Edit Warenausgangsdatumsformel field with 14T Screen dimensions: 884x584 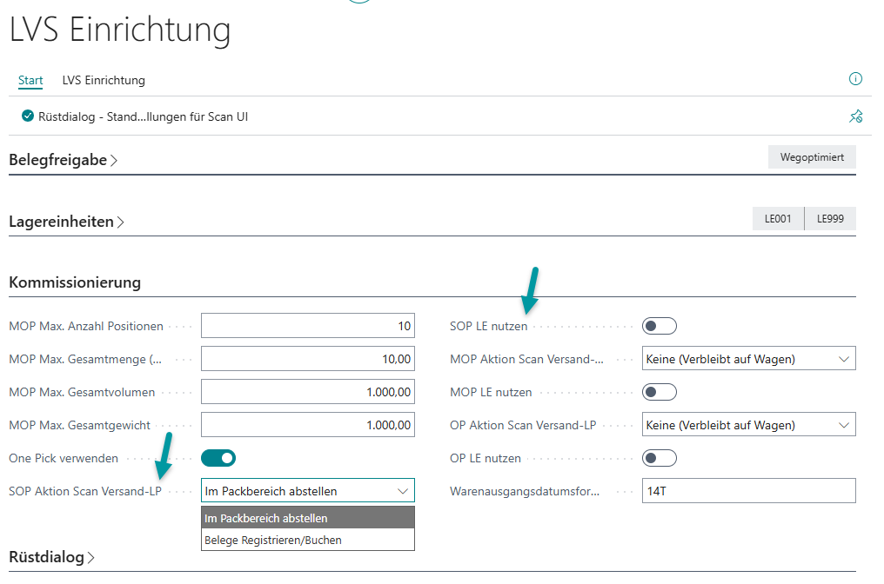[x=748, y=490]
